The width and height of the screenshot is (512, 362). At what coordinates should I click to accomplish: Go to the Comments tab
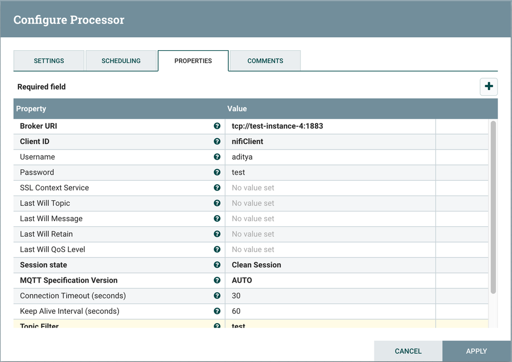265,61
